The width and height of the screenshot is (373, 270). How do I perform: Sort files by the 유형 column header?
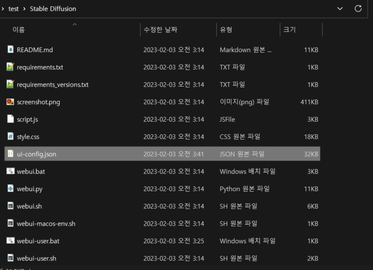pyautogui.click(x=226, y=30)
